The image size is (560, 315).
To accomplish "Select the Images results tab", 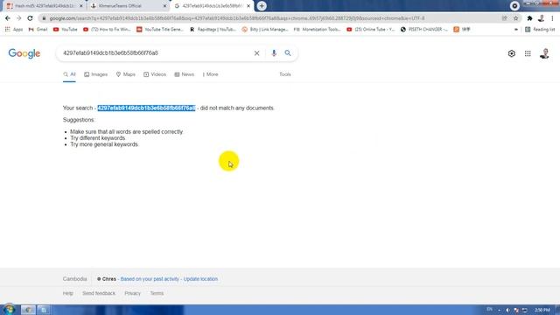I will click(95, 74).
